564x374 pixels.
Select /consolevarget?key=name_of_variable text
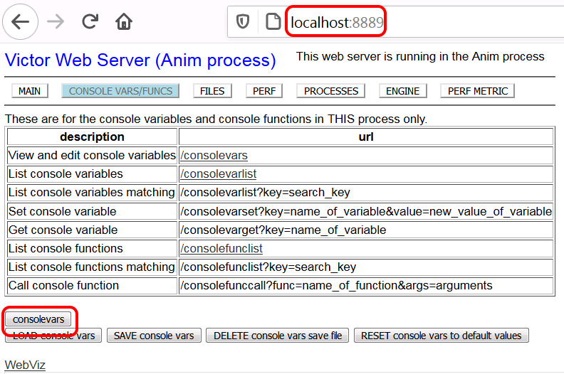click(283, 230)
